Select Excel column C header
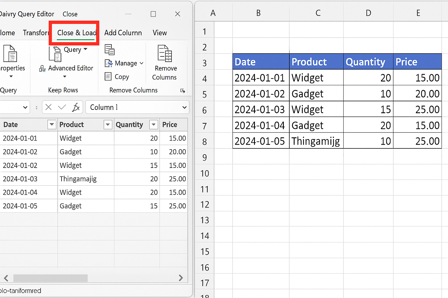The height and width of the screenshot is (298, 448). [x=318, y=13]
